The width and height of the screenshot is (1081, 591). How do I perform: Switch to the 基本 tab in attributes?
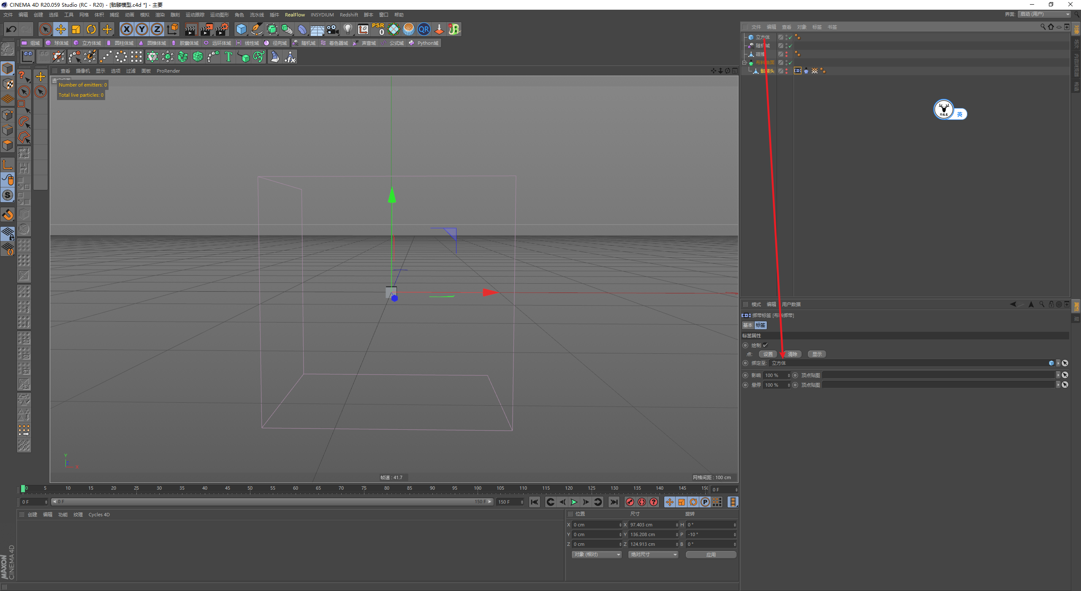(x=748, y=325)
